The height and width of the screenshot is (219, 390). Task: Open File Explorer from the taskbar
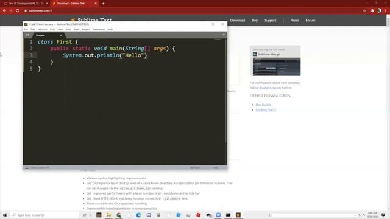point(108,215)
